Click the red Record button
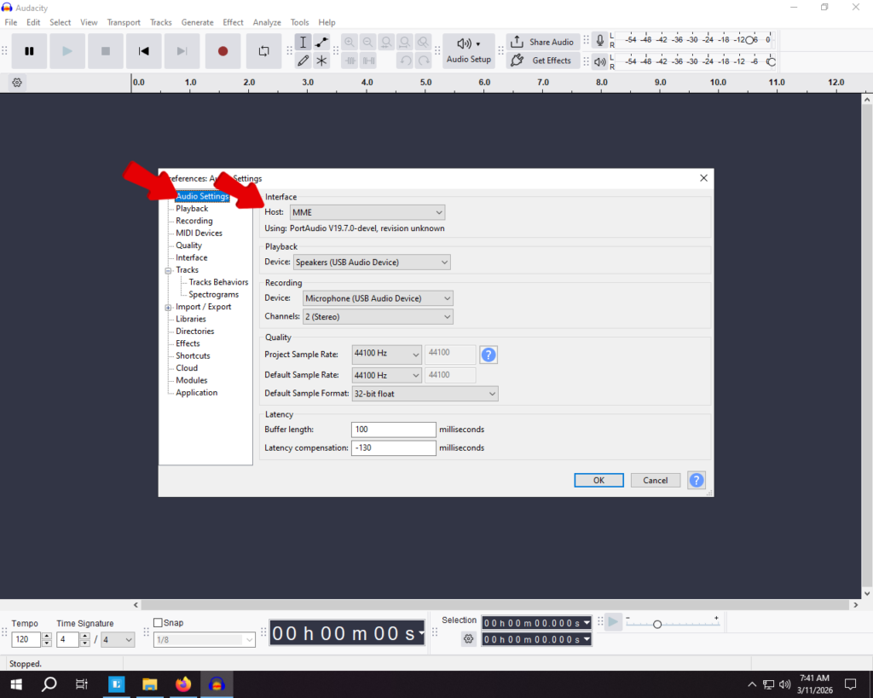 pos(223,51)
